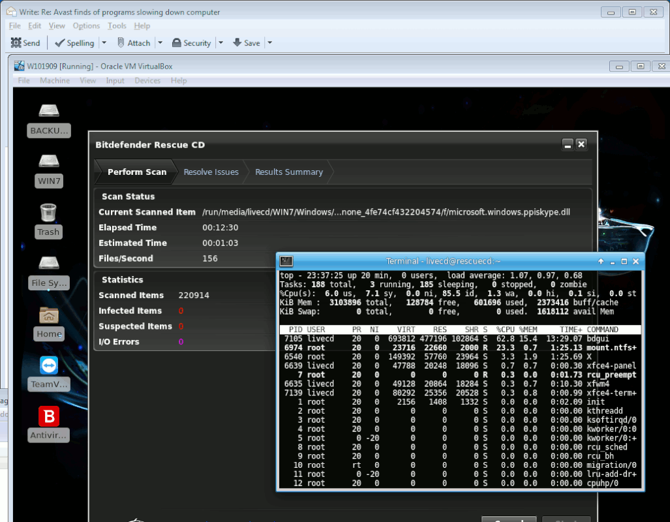Click the Send button in toolbar
The image size is (670, 522).
[25, 43]
